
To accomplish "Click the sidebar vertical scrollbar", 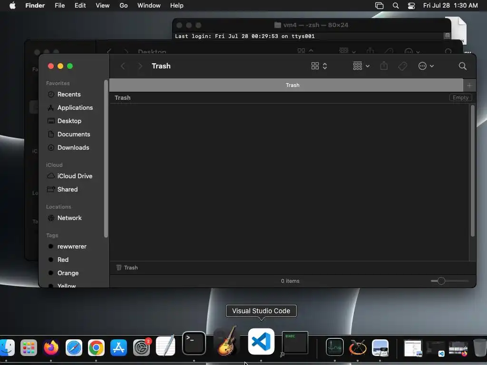I will point(106,158).
